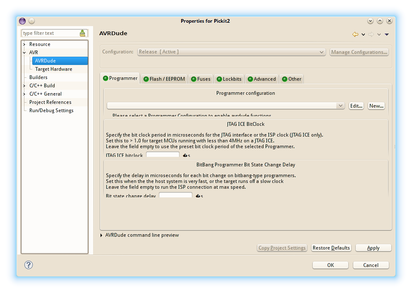Image resolution: width=412 pixels, height=293 pixels.
Task: Click the JTAG ICE BitClock group title
Action: tap(246, 124)
